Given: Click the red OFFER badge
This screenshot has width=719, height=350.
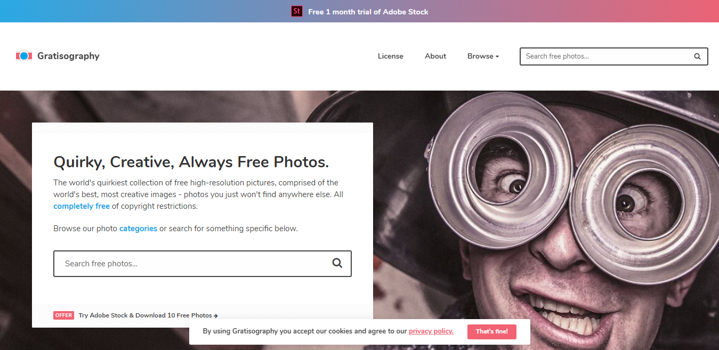Looking at the screenshot, I should click(63, 315).
